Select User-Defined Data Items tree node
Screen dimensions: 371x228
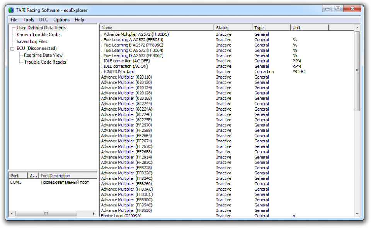(x=41, y=28)
